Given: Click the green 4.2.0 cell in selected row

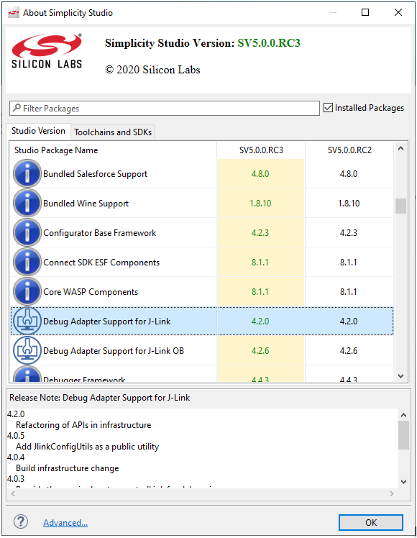Looking at the screenshot, I should [260, 322].
